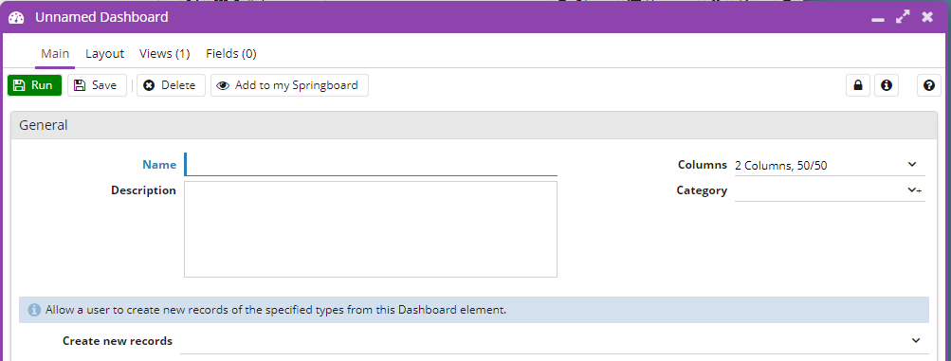Switch to the Layout tab

coord(104,54)
